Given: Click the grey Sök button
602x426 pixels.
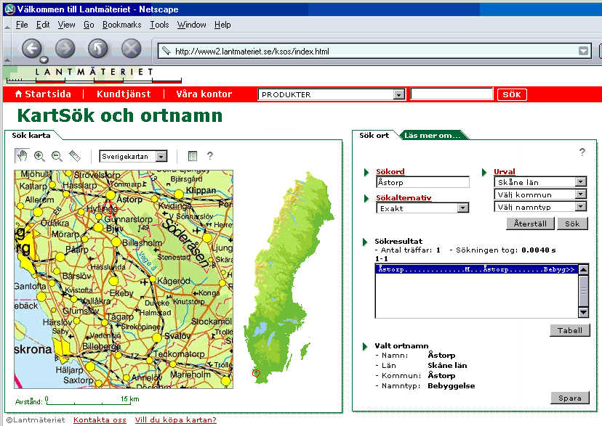Looking at the screenshot, I should click(x=572, y=224).
